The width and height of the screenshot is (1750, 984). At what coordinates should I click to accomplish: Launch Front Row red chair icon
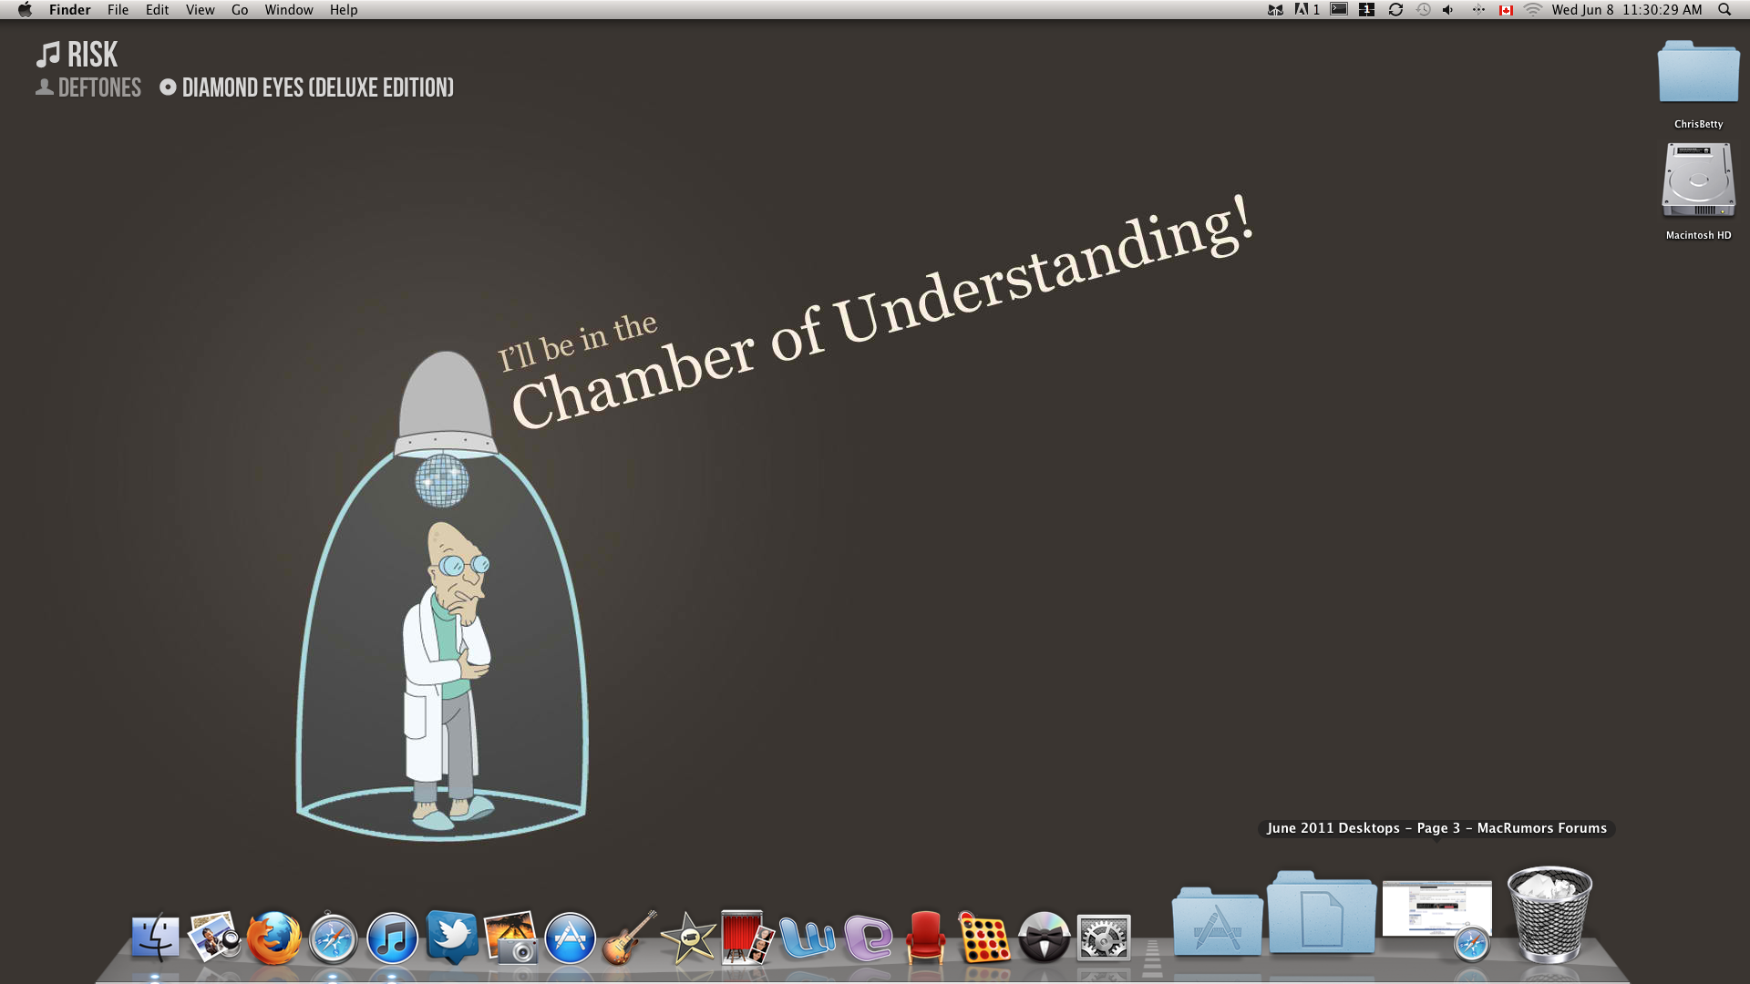coord(925,938)
